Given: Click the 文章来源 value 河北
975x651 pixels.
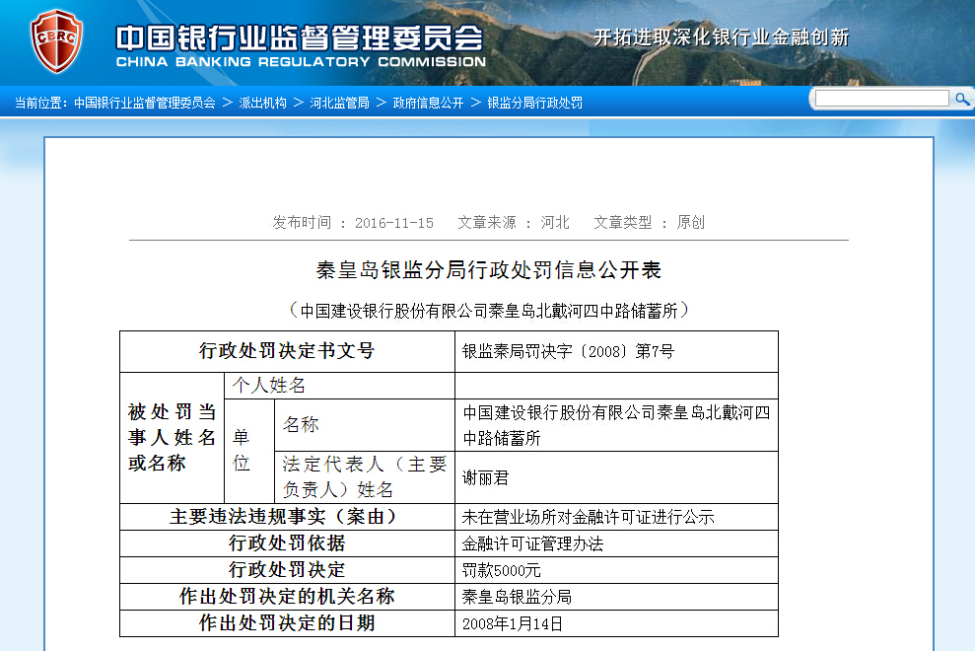Looking at the screenshot, I should (555, 222).
